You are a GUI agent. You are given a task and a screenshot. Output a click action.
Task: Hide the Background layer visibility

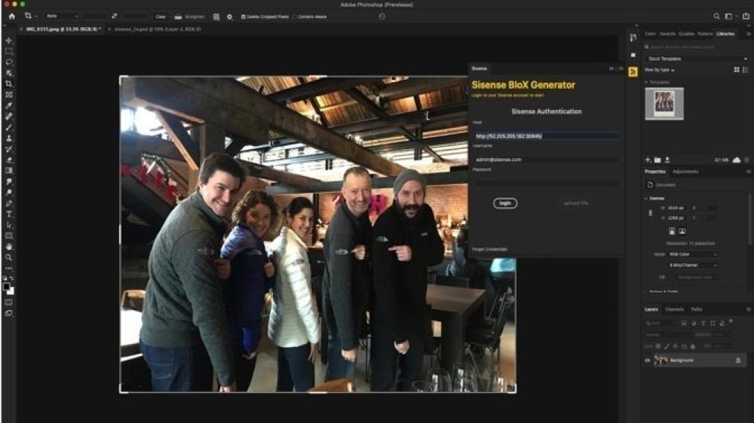click(647, 361)
